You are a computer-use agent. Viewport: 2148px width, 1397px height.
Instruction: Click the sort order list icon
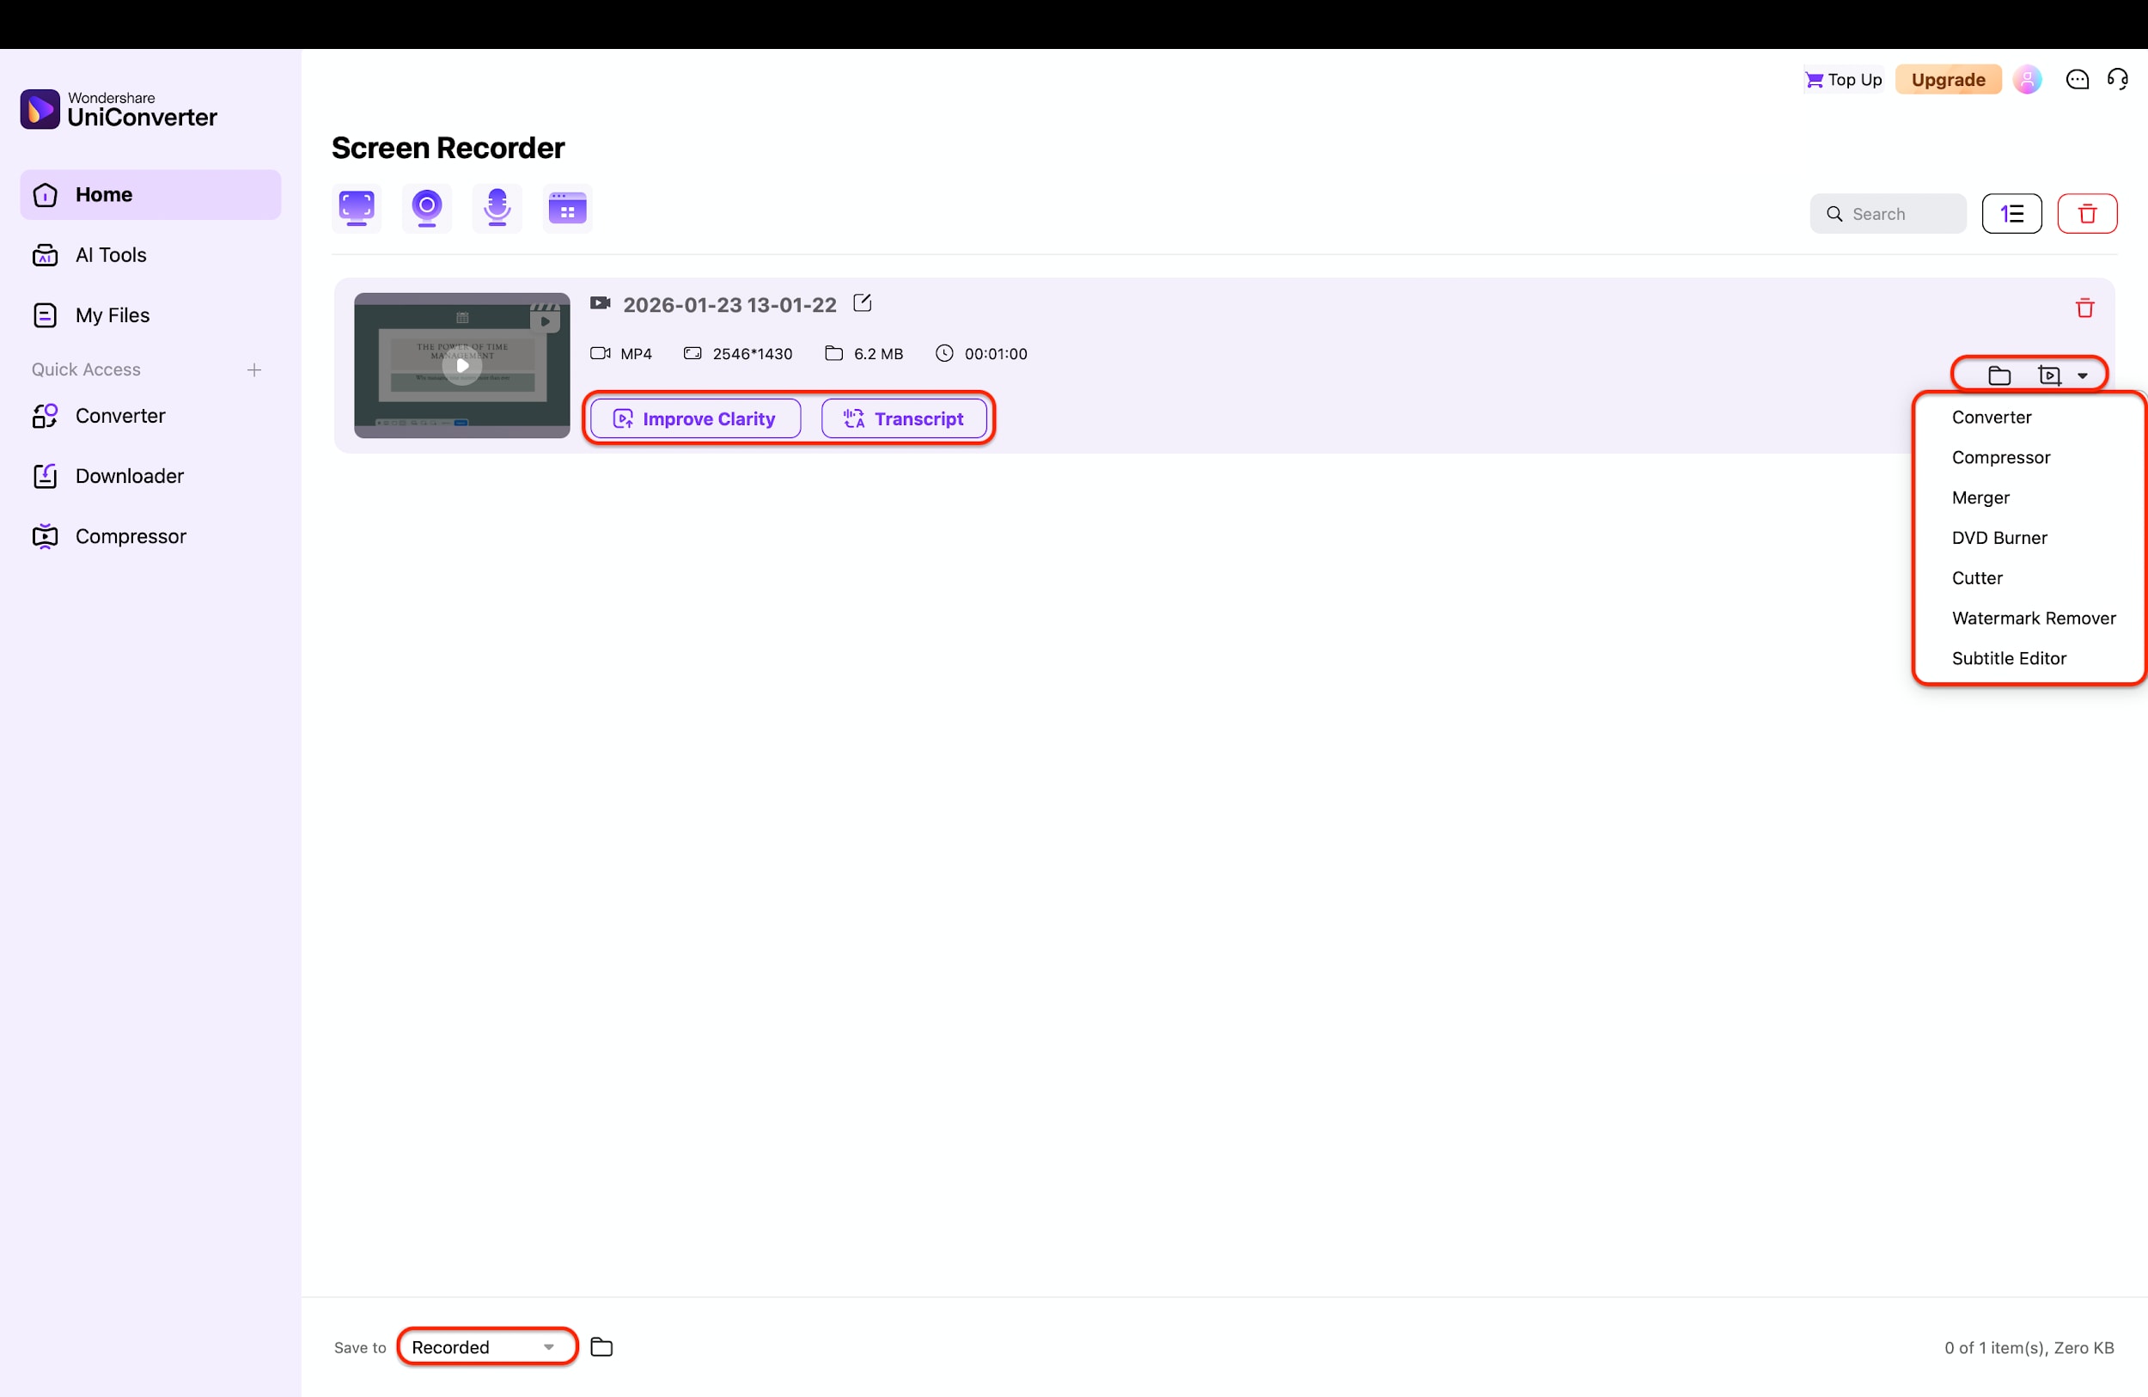coord(2011,213)
